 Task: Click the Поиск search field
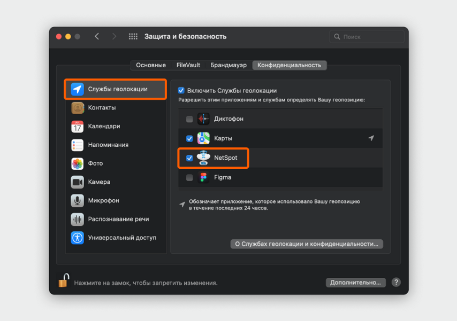(x=367, y=37)
